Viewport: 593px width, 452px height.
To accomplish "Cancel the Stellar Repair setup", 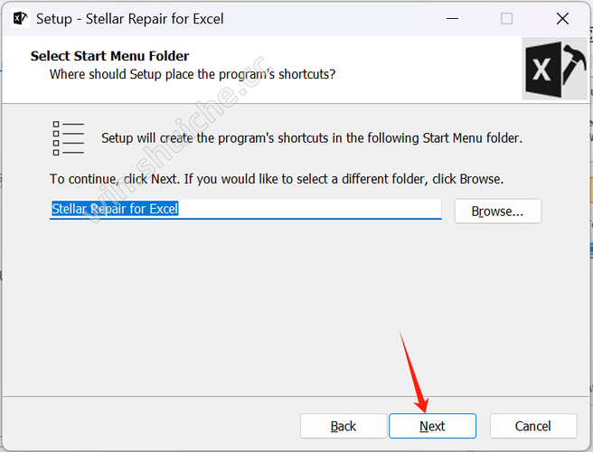I will click(533, 426).
